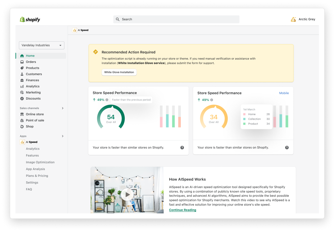
Task: Click the yellow 34 Over All gauge
Action: [214, 117]
